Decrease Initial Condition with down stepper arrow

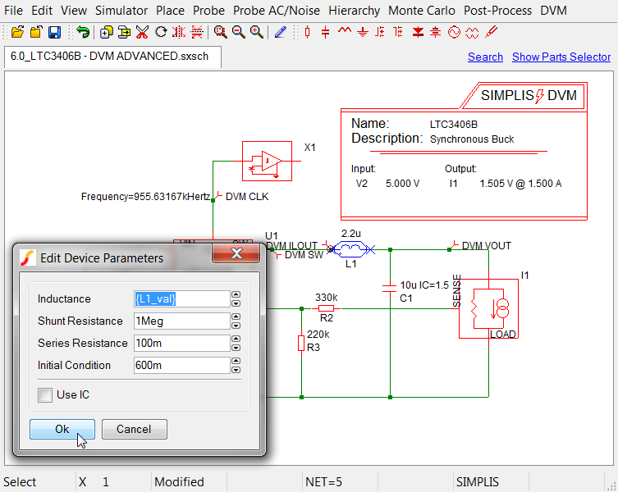click(236, 370)
